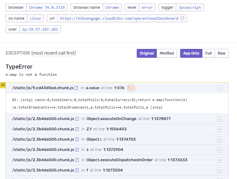Show Full stack trace
Image resolution: width=237 pixels, height=179 pixels.
tap(209, 53)
